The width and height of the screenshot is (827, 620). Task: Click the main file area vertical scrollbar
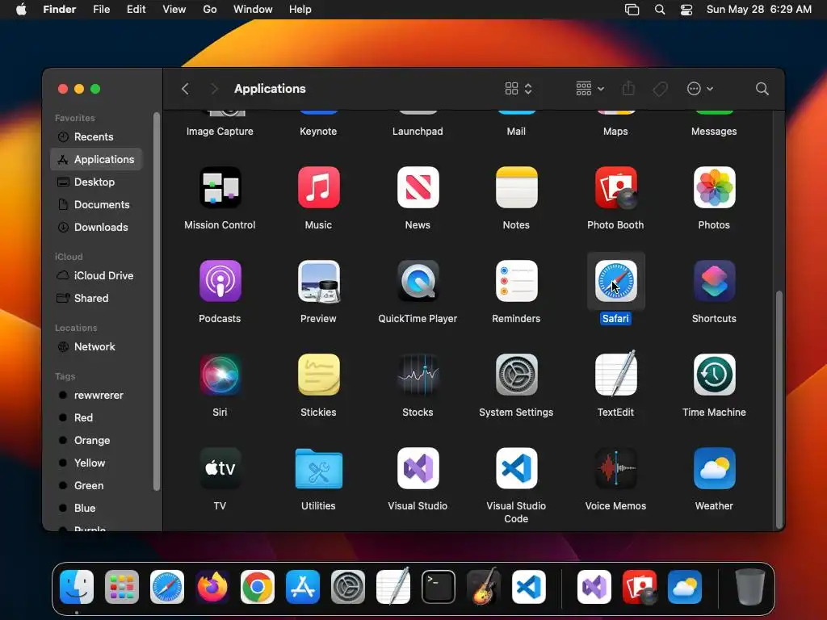click(x=779, y=409)
